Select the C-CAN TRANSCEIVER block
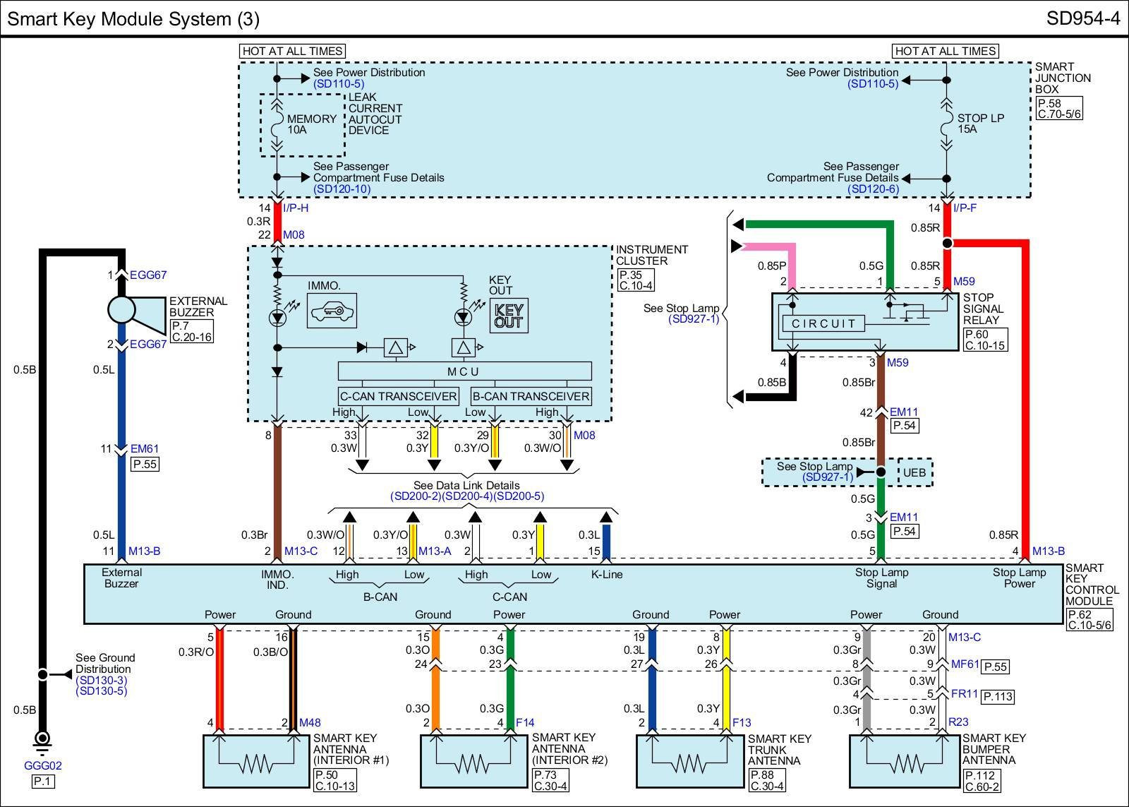The image size is (1129, 807). point(398,396)
